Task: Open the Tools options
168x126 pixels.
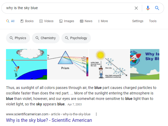Action: (x=153, y=21)
